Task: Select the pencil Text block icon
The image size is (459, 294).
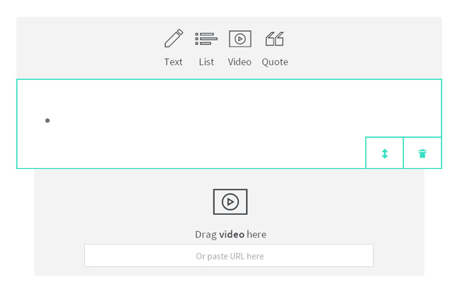Action: tap(173, 38)
